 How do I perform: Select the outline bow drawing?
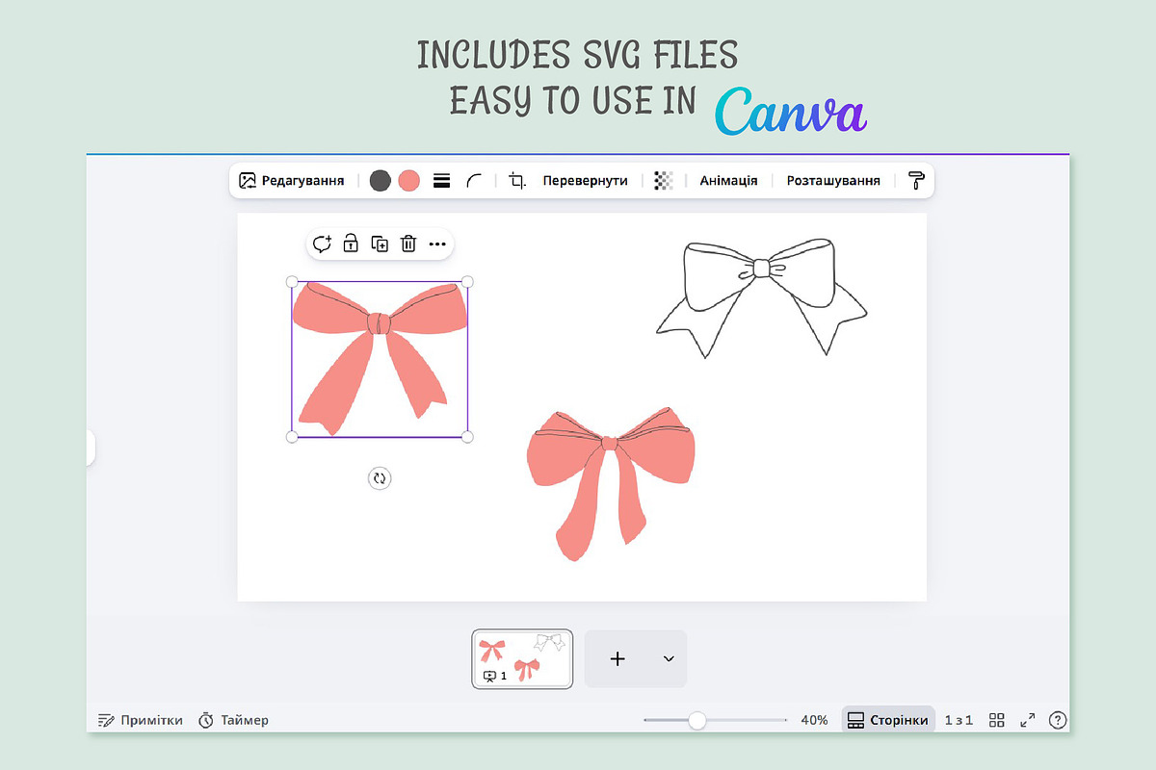click(762, 297)
